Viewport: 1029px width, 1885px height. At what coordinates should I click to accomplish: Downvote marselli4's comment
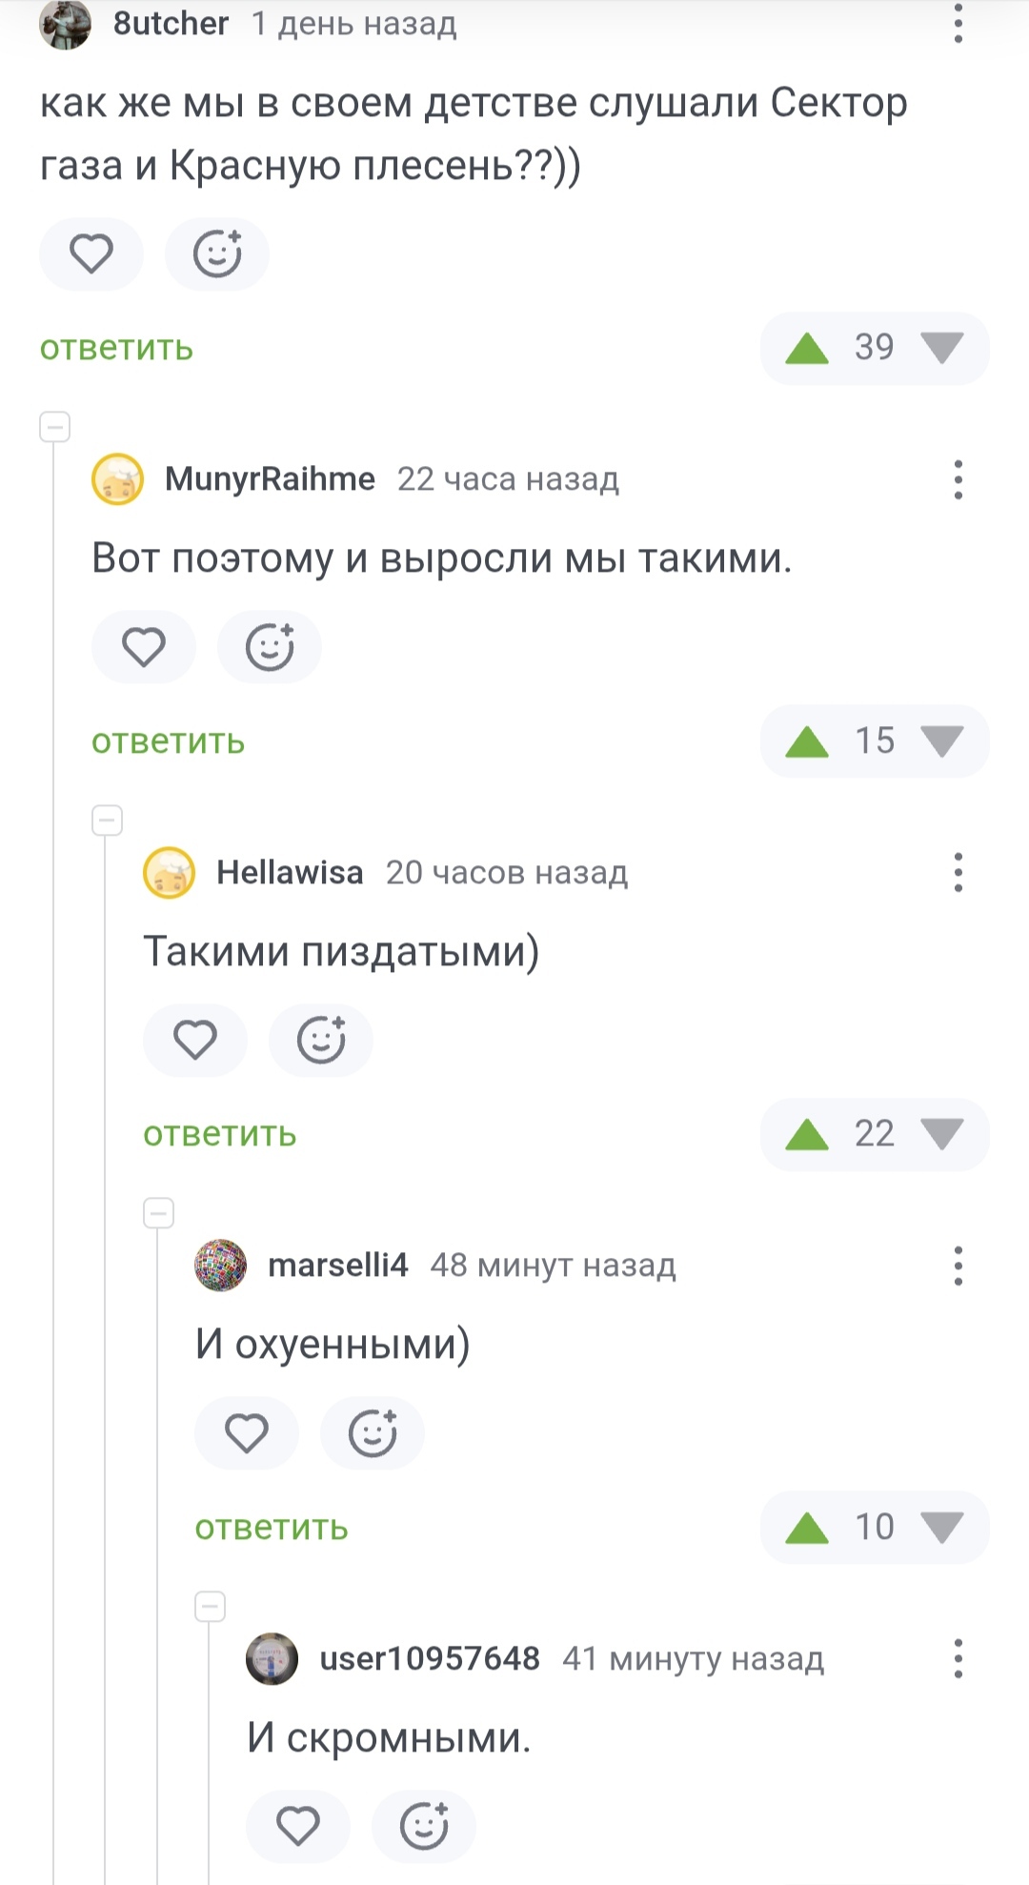[942, 1528]
